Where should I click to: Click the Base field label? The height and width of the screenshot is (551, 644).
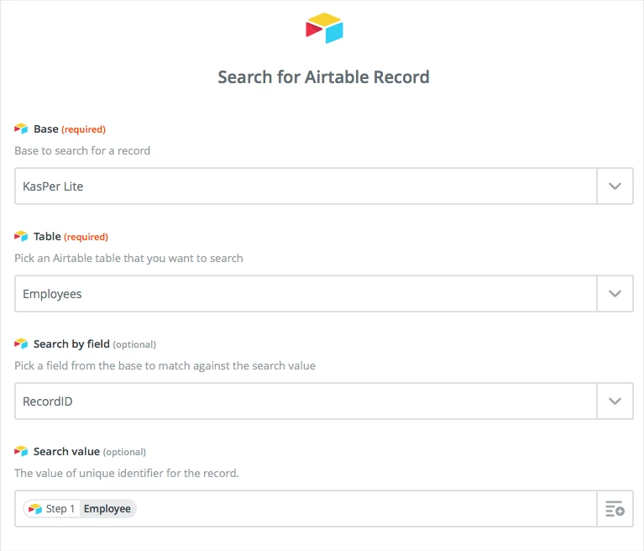(x=46, y=129)
